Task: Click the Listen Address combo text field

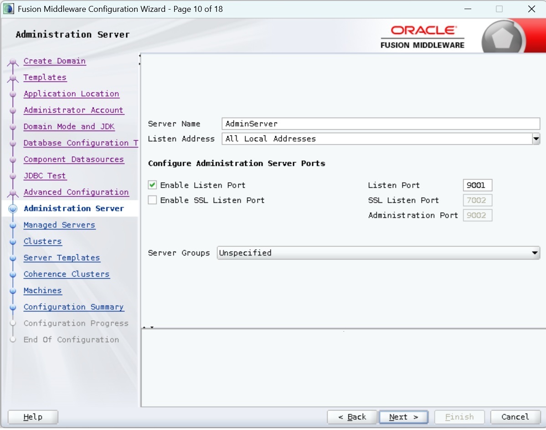Action: [x=377, y=138]
